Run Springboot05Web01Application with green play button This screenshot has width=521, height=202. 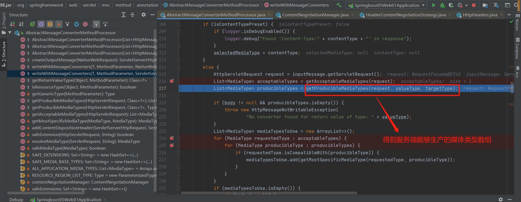pyautogui.click(x=434, y=5)
